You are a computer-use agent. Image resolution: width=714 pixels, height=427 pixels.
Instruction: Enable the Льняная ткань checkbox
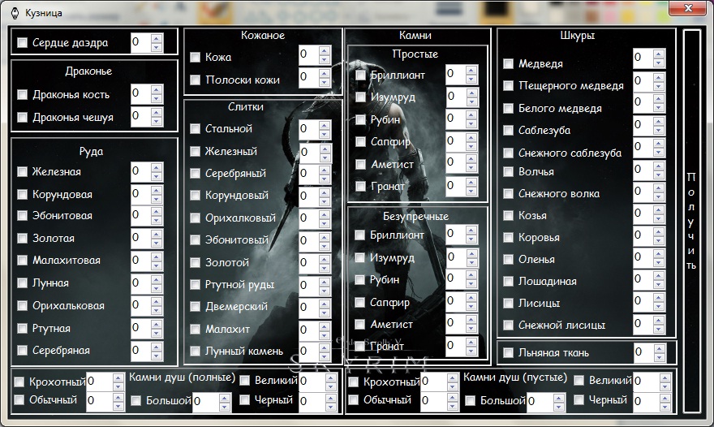click(x=508, y=352)
